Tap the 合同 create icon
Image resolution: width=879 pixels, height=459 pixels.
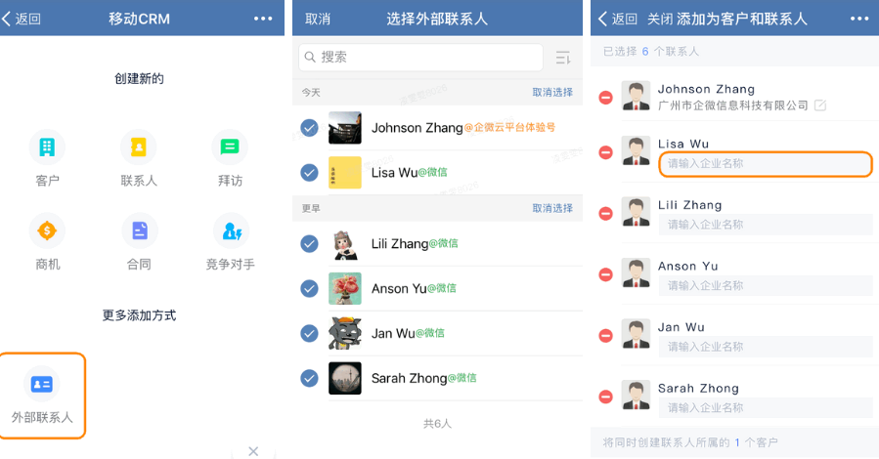139,230
